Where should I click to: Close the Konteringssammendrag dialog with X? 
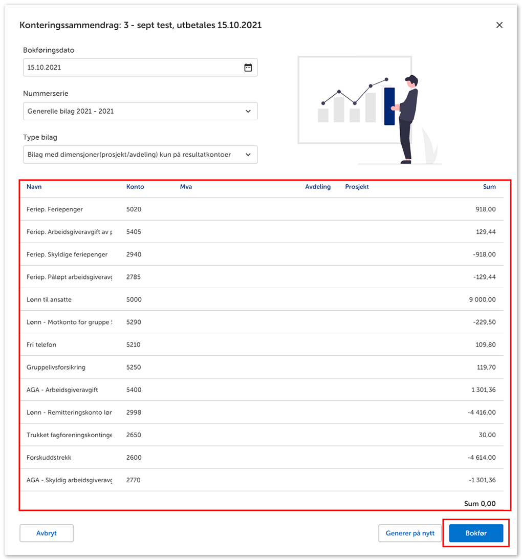point(499,25)
